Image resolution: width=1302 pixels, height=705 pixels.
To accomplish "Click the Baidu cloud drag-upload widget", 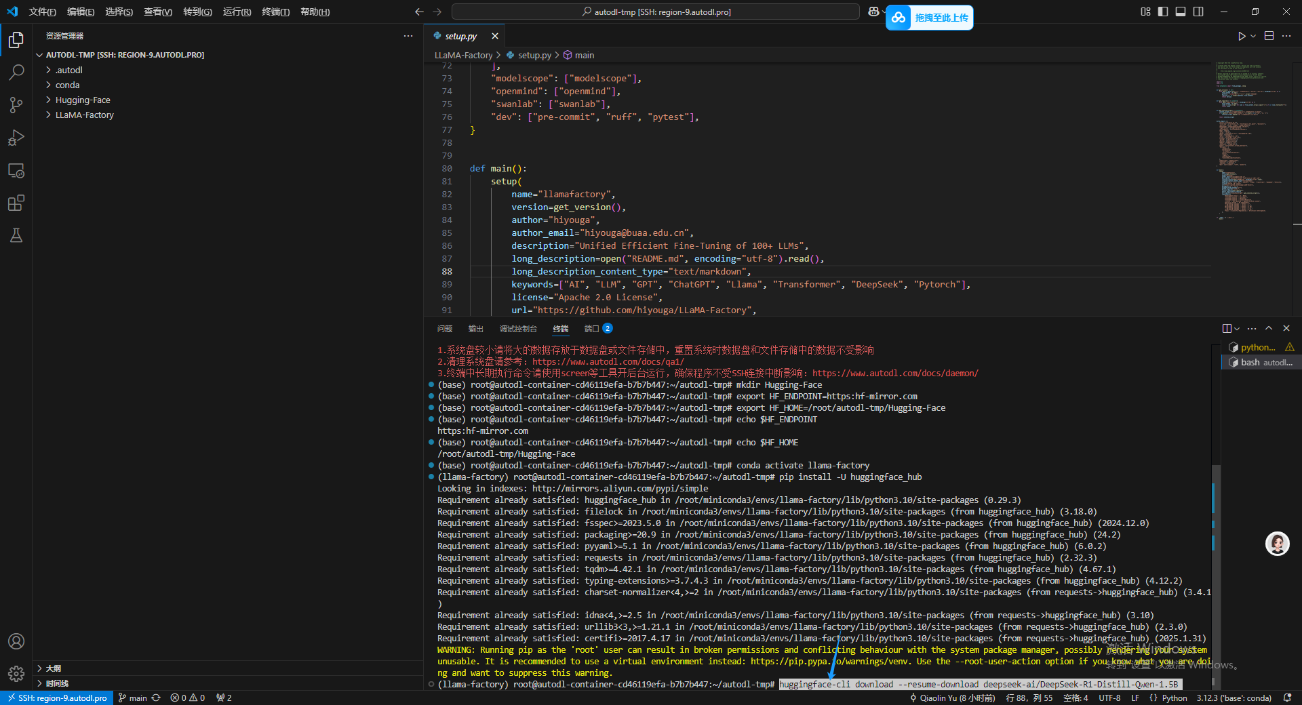I will tap(930, 18).
